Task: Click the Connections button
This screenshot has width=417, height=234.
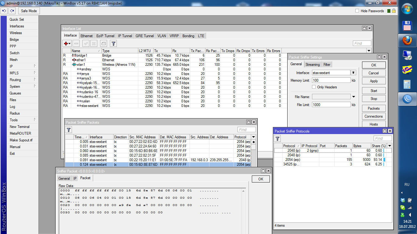Action: pos(374,116)
